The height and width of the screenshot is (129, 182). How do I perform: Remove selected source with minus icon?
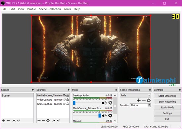click(x=43, y=120)
